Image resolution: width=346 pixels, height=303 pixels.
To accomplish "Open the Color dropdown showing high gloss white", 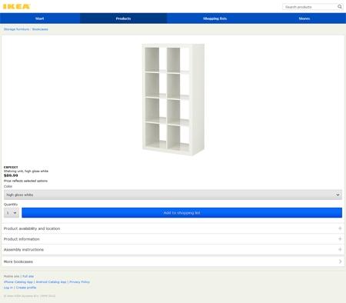I will click(173, 195).
